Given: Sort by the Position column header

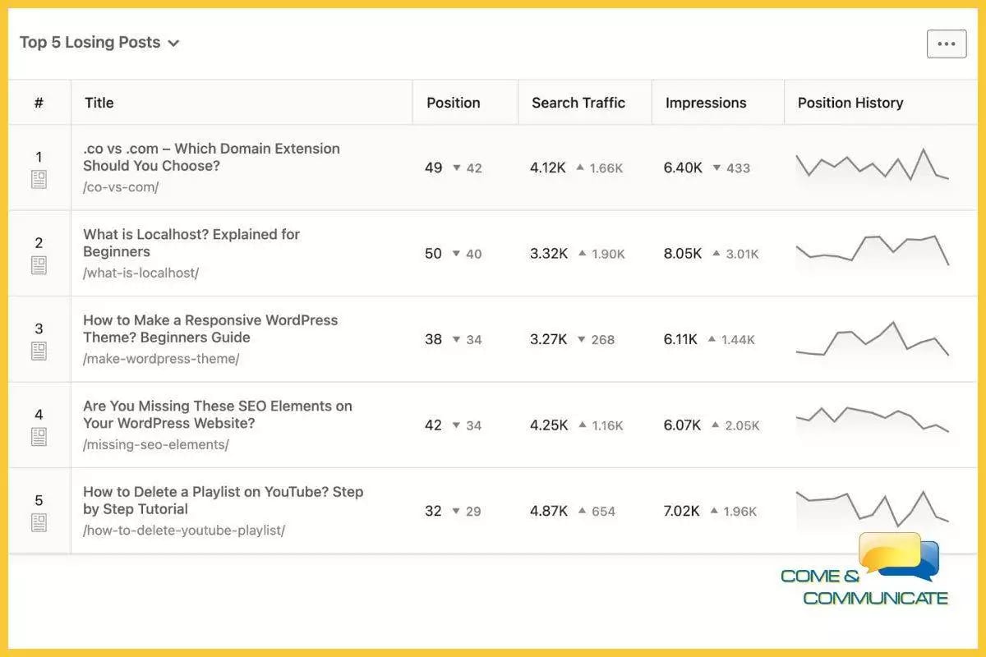Looking at the screenshot, I should click(454, 103).
